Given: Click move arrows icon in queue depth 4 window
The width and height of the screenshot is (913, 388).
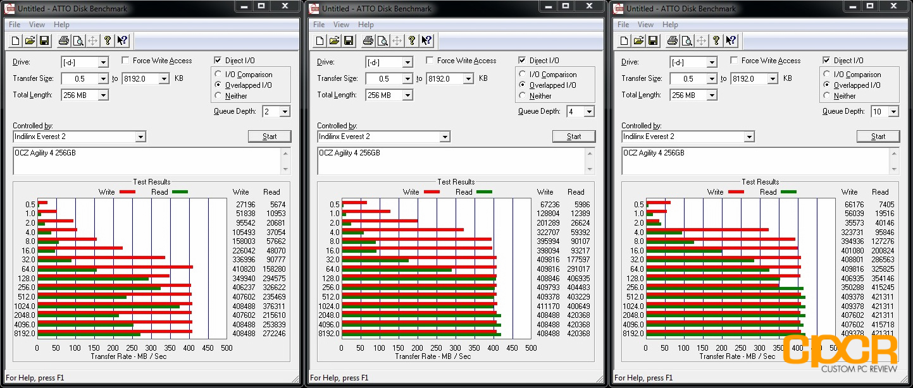Looking at the screenshot, I should (397, 41).
